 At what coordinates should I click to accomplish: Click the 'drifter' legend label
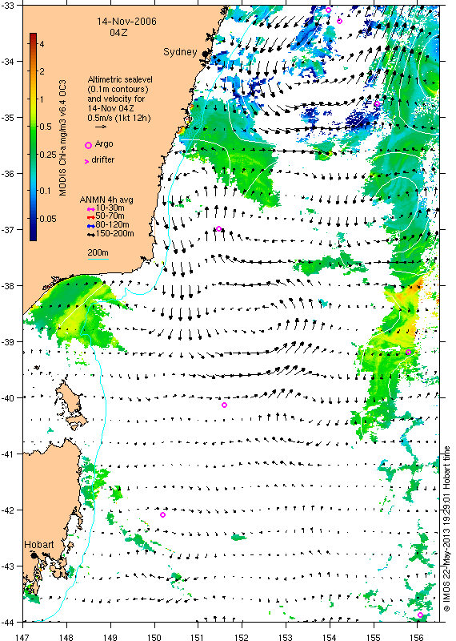pos(103,159)
